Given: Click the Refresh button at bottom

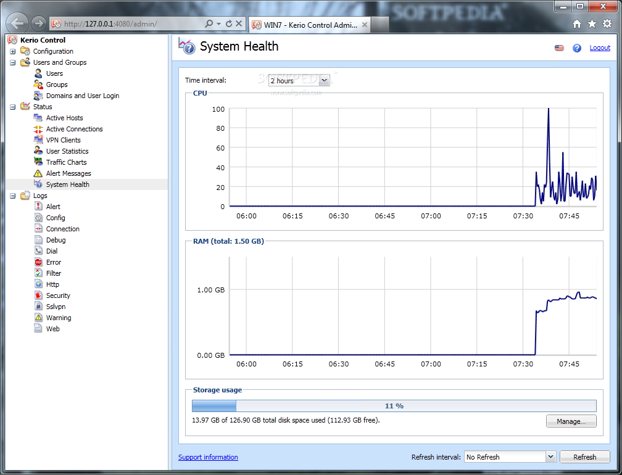Looking at the screenshot, I should [x=585, y=456].
